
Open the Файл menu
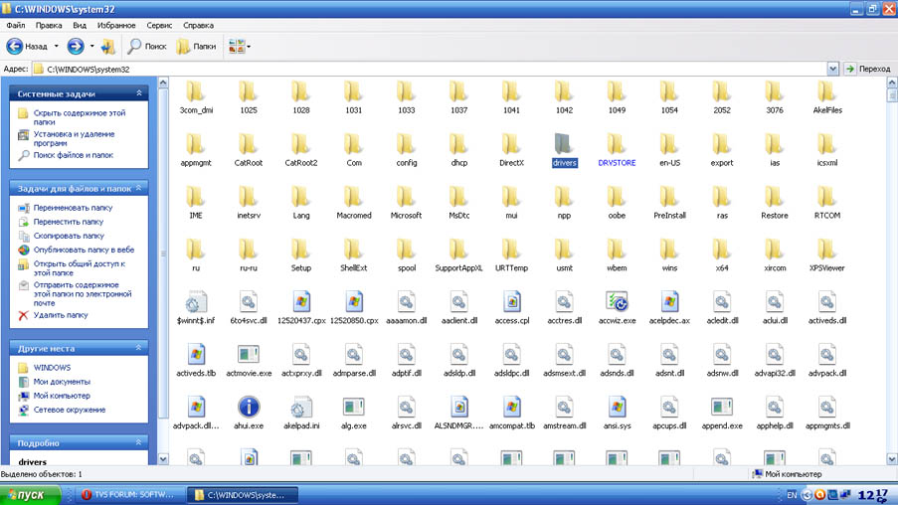click(x=16, y=25)
